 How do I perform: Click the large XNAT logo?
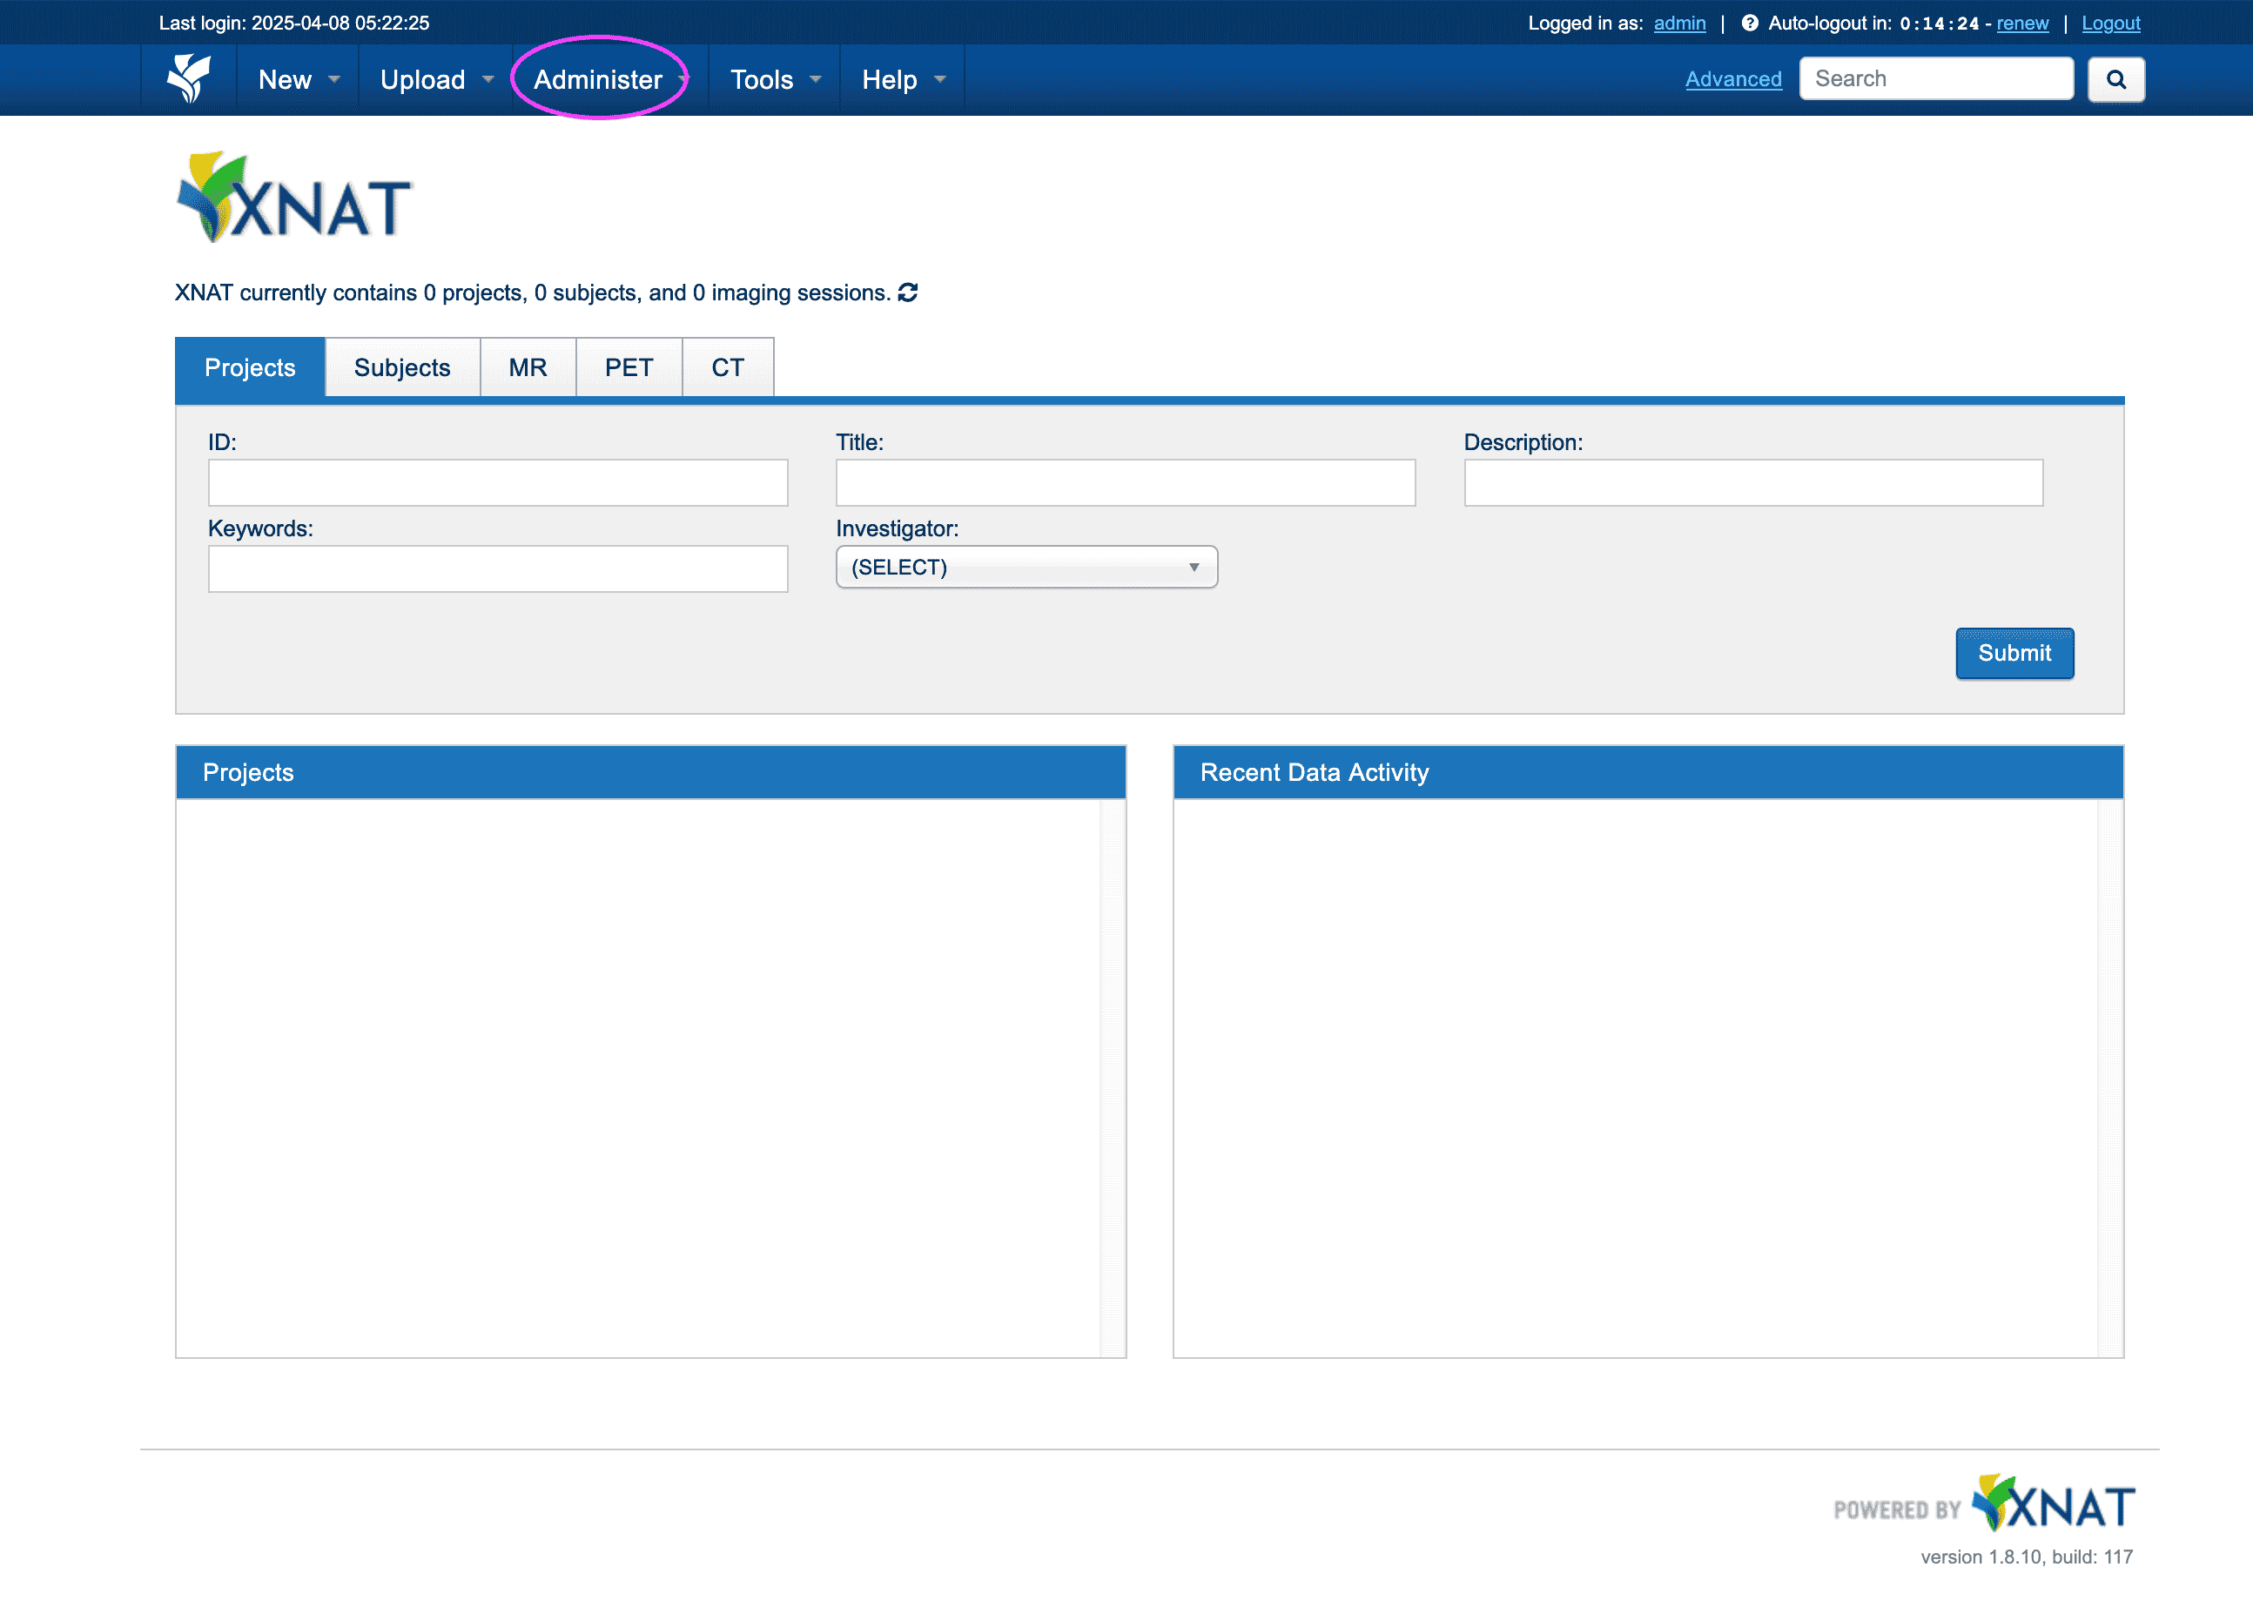click(294, 198)
